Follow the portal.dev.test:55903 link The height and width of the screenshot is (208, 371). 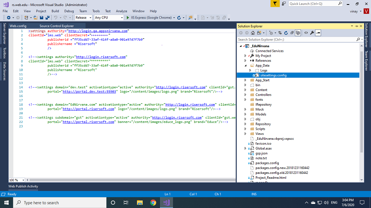(89, 92)
